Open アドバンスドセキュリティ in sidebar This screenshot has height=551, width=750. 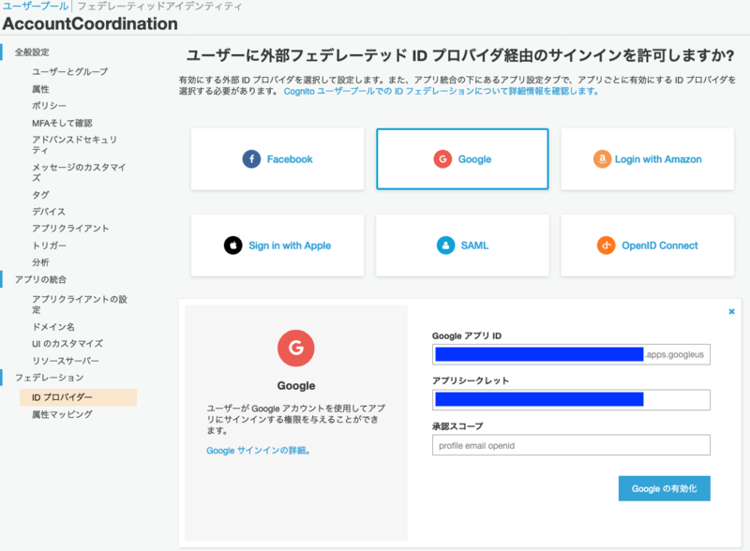pos(75,144)
